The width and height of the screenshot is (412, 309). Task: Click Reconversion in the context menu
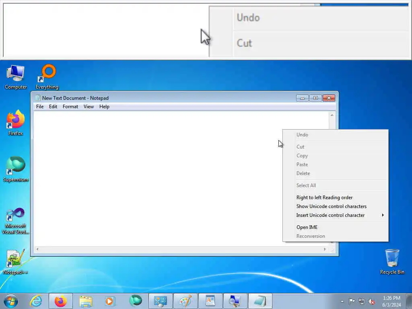pos(336,236)
